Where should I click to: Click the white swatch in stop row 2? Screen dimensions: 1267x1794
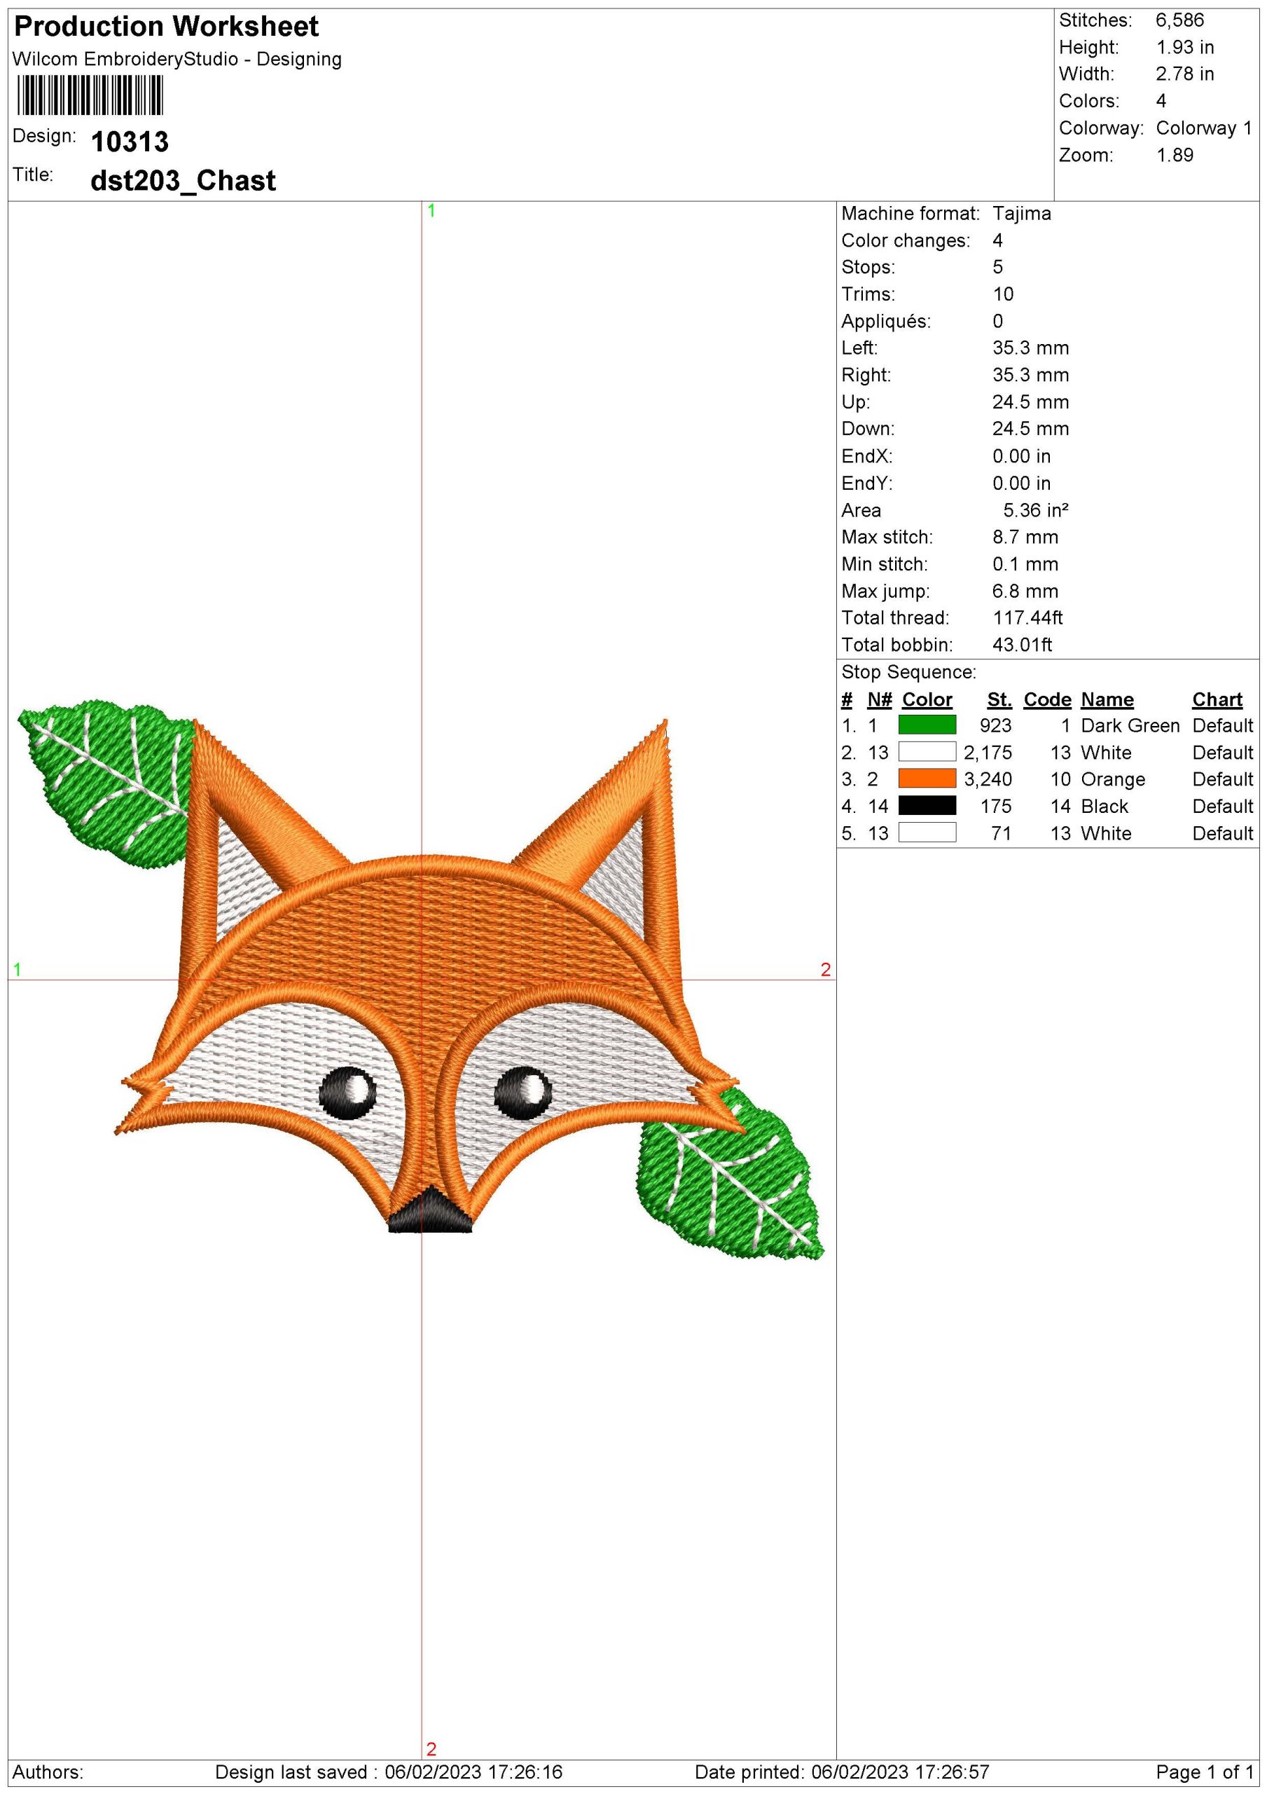(927, 753)
